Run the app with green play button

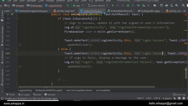[x=113, y=6]
